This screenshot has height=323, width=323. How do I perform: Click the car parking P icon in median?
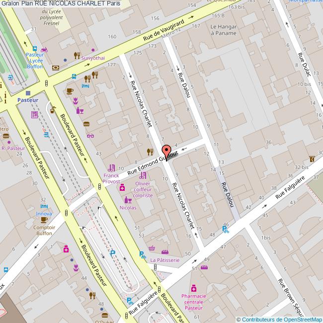(x=113, y=253)
